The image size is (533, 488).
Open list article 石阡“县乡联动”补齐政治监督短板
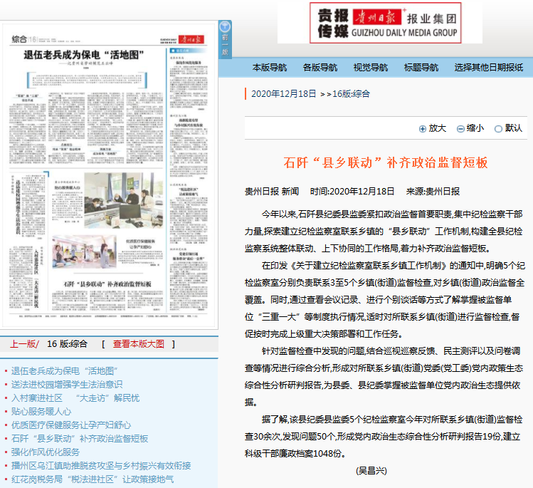(80, 439)
